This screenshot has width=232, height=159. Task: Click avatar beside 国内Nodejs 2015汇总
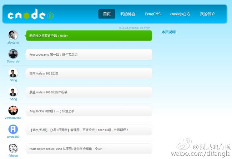13,73
